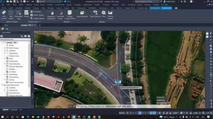This screenshot has height=119, width=213.
Task: Open the Station Tracker tool
Action: (x=110, y=15)
